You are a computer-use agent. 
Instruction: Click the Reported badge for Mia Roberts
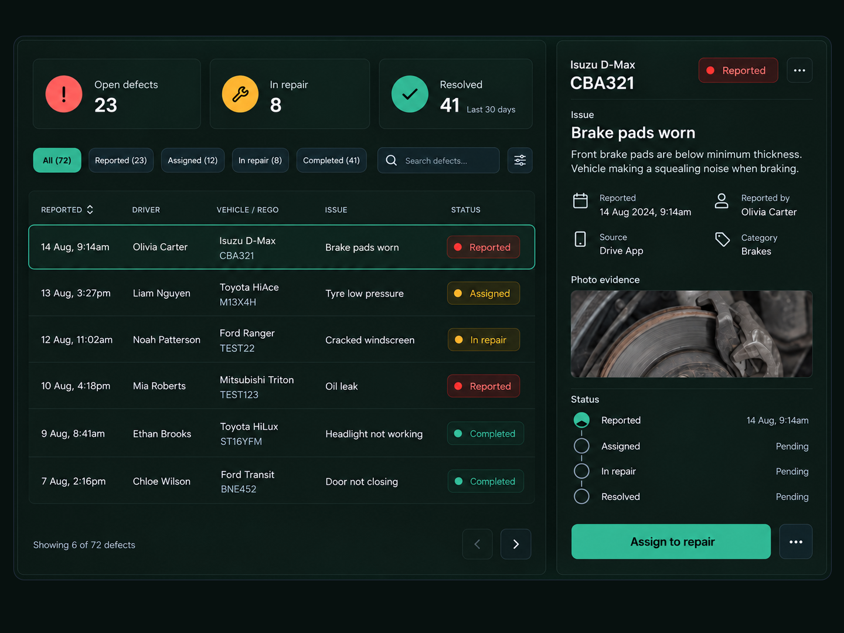[x=484, y=386]
